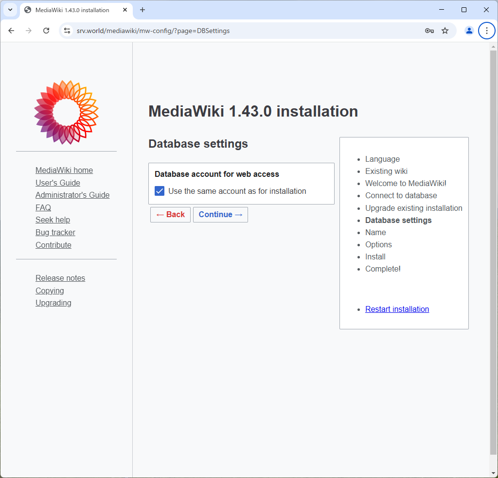Open the Chrome three-dot menu

coord(486,31)
